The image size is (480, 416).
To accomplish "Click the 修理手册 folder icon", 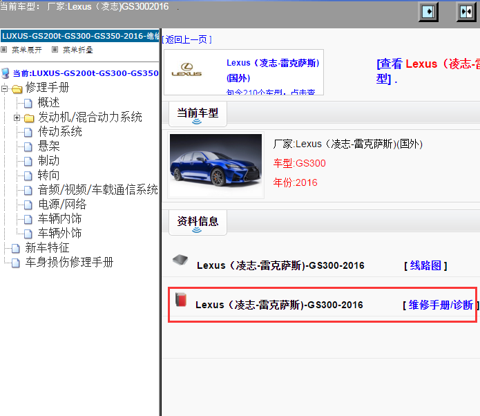I will coord(17,89).
